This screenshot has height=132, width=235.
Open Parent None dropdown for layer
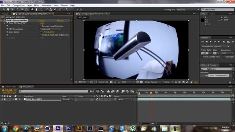tap(125, 99)
